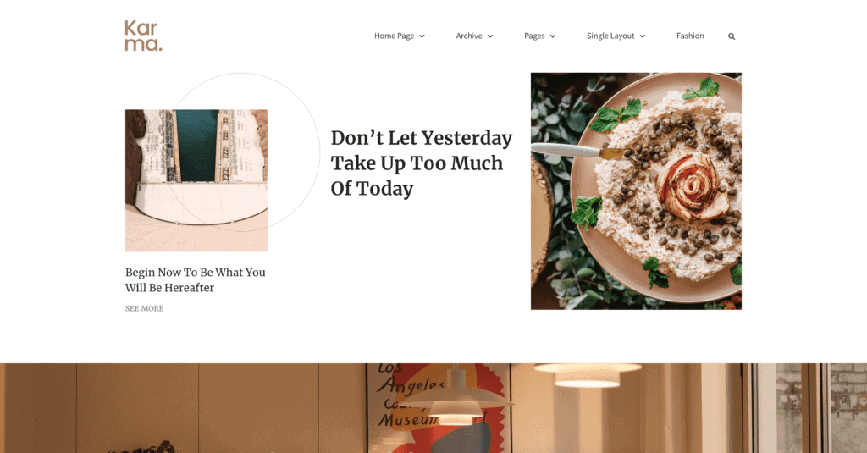
Task: Select the Single Layout menu label
Action: click(x=610, y=36)
